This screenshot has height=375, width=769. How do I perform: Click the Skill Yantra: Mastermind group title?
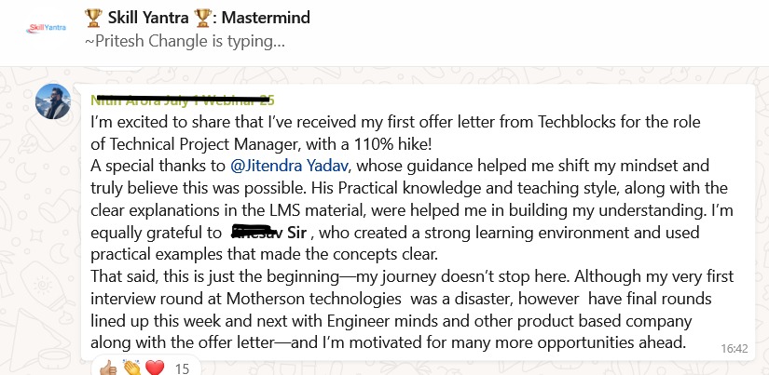[x=197, y=18]
